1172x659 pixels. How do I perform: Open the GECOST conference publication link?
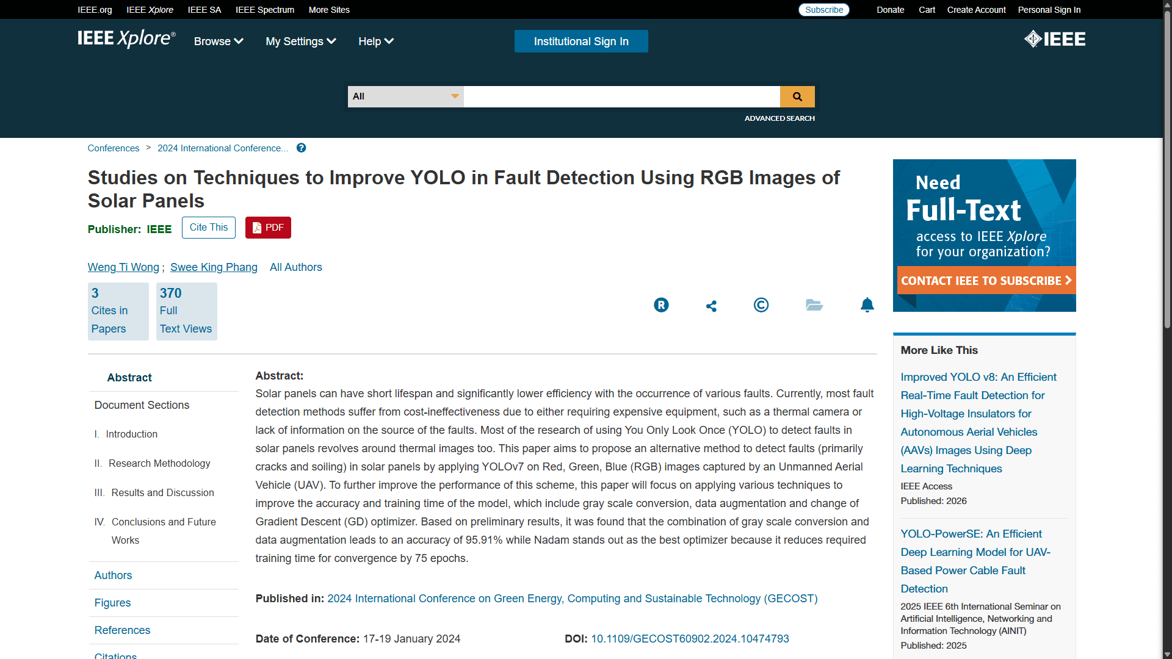(x=573, y=599)
